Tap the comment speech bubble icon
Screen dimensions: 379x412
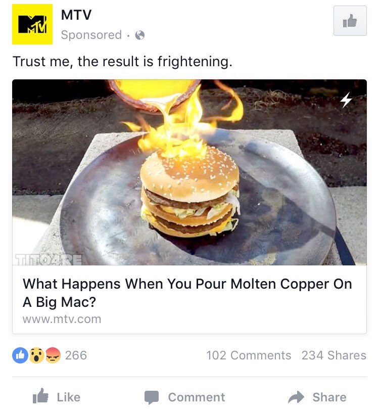[152, 397]
